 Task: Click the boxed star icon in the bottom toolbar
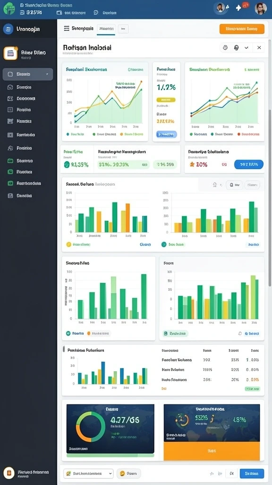click(231, 473)
